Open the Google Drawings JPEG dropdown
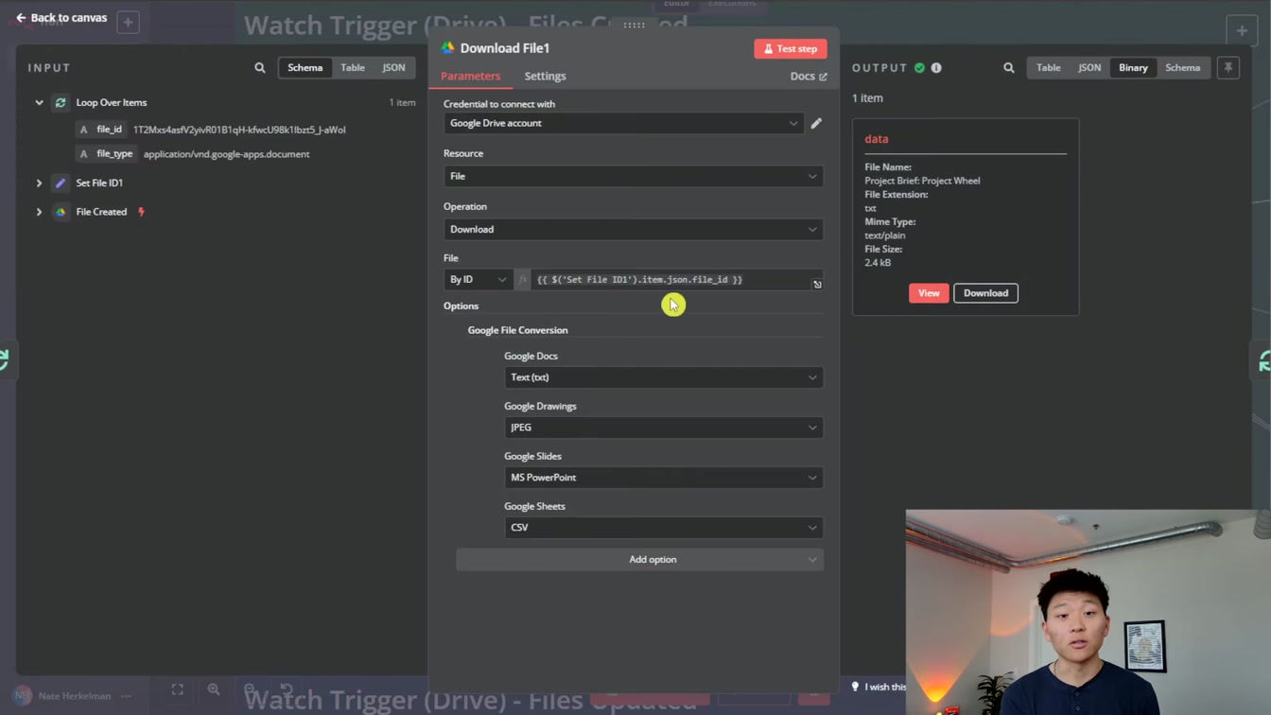This screenshot has height=715, width=1271. 663,427
